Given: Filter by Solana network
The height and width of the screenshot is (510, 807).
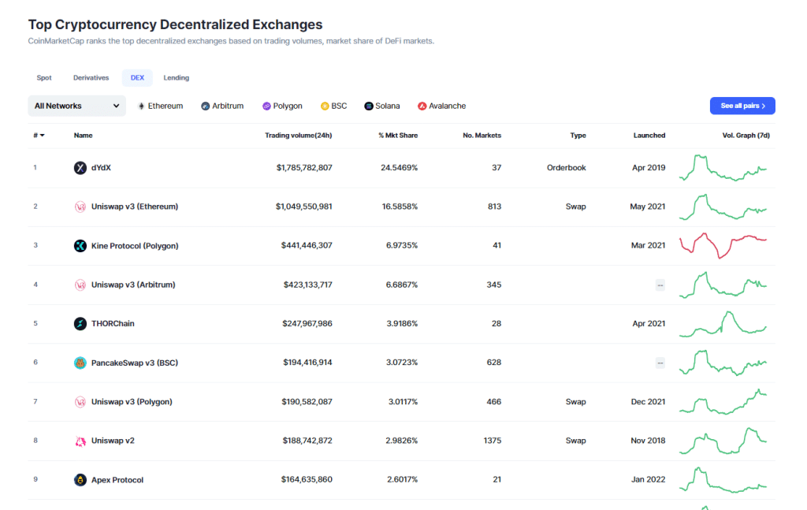Looking at the screenshot, I should click(382, 106).
